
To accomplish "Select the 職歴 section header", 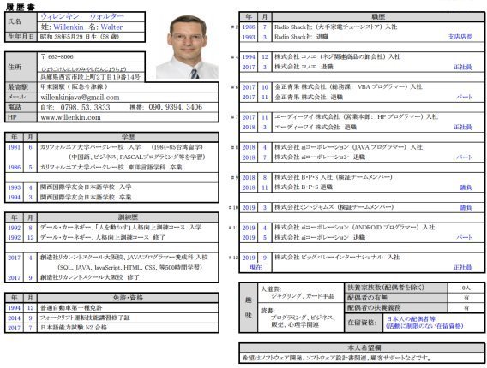I will (378, 17).
